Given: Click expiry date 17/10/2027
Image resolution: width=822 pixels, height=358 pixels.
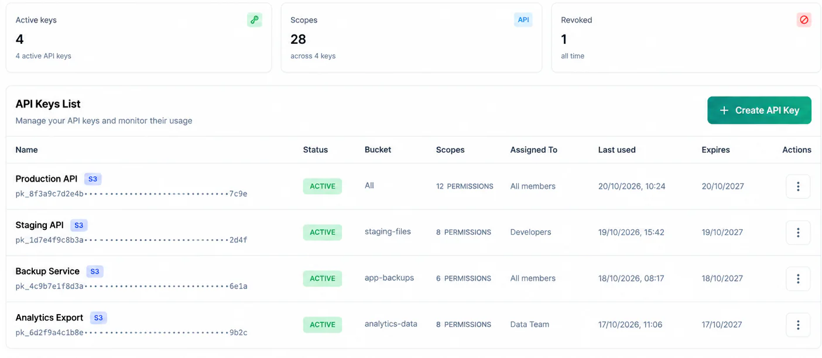Looking at the screenshot, I should tap(721, 325).
